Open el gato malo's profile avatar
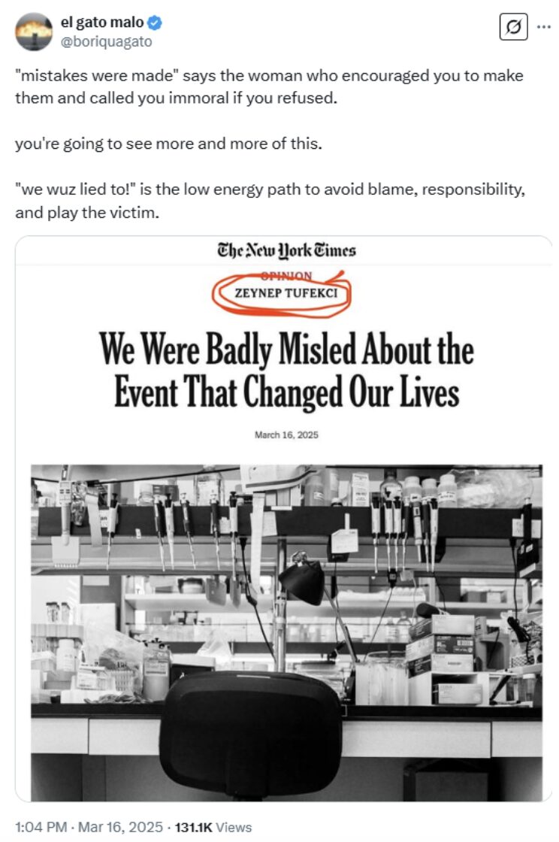Viewport: 559px width, 842px height. pyautogui.click(x=34, y=32)
